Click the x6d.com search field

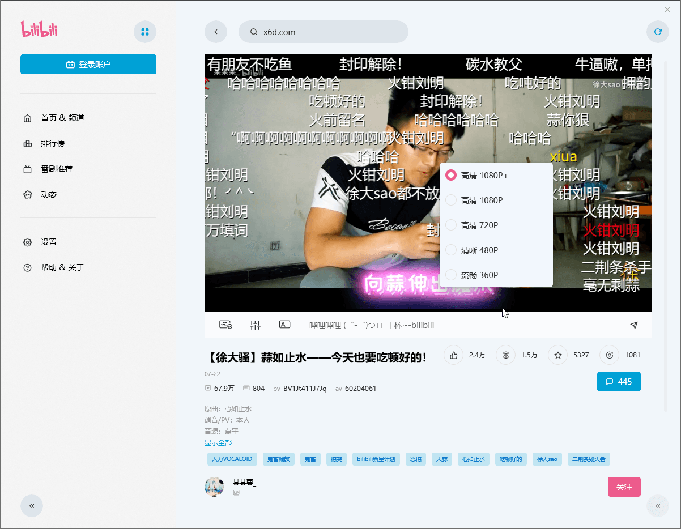coord(329,32)
